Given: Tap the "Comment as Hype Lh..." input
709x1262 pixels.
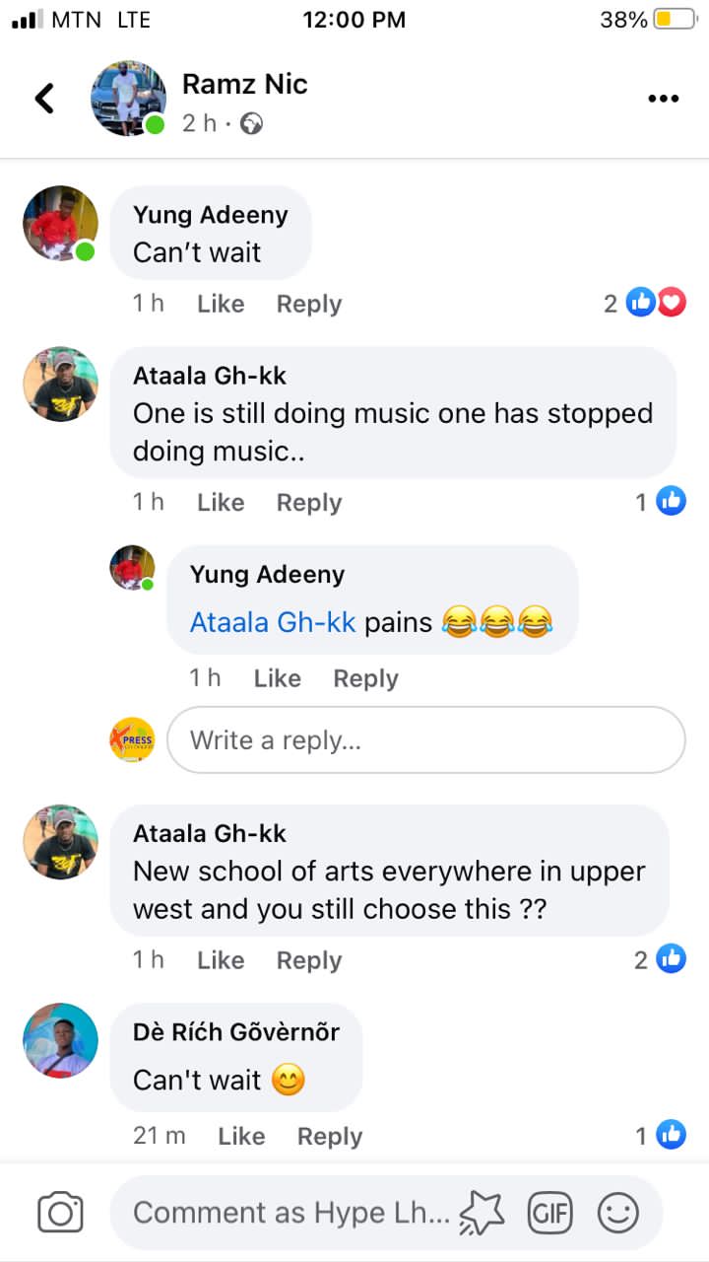Looking at the screenshot, I should pyautogui.click(x=291, y=1213).
